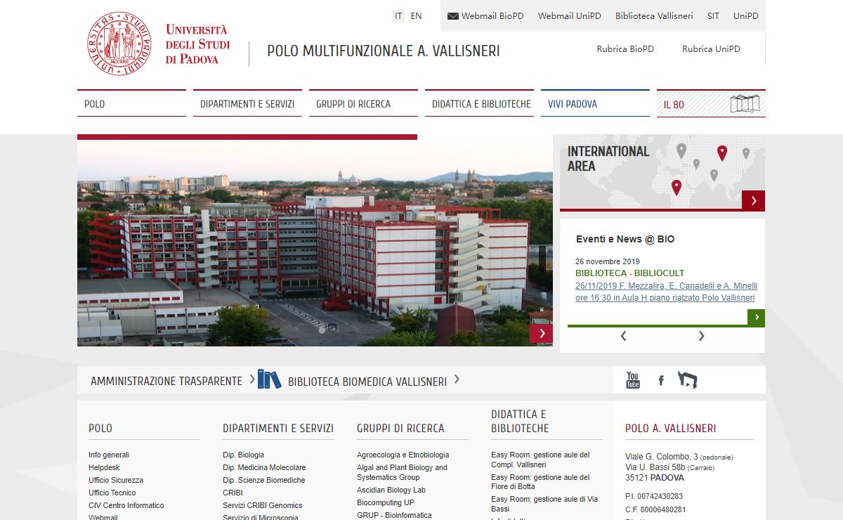The width and height of the screenshot is (843, 520).
Task: Click the chevron after Biblioteca Biomedica Vallisneri
Action: [457, 379]
